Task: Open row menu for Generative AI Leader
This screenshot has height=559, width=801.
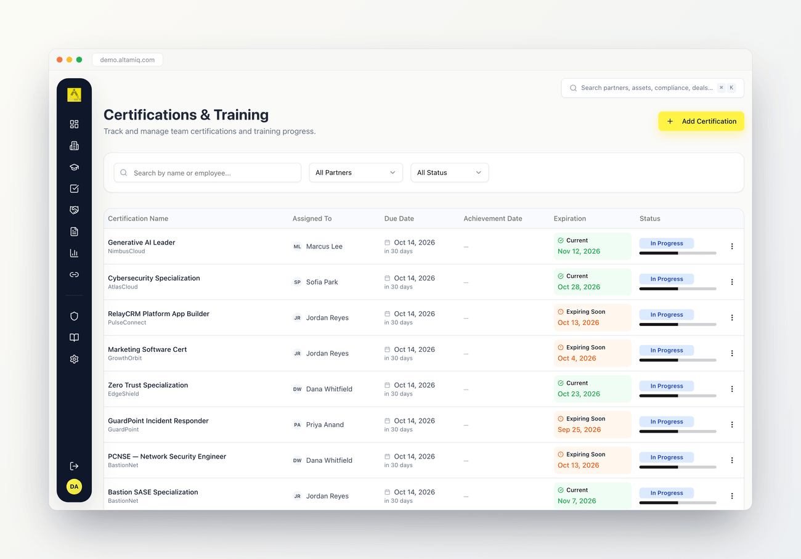Action: pos(732,247)
